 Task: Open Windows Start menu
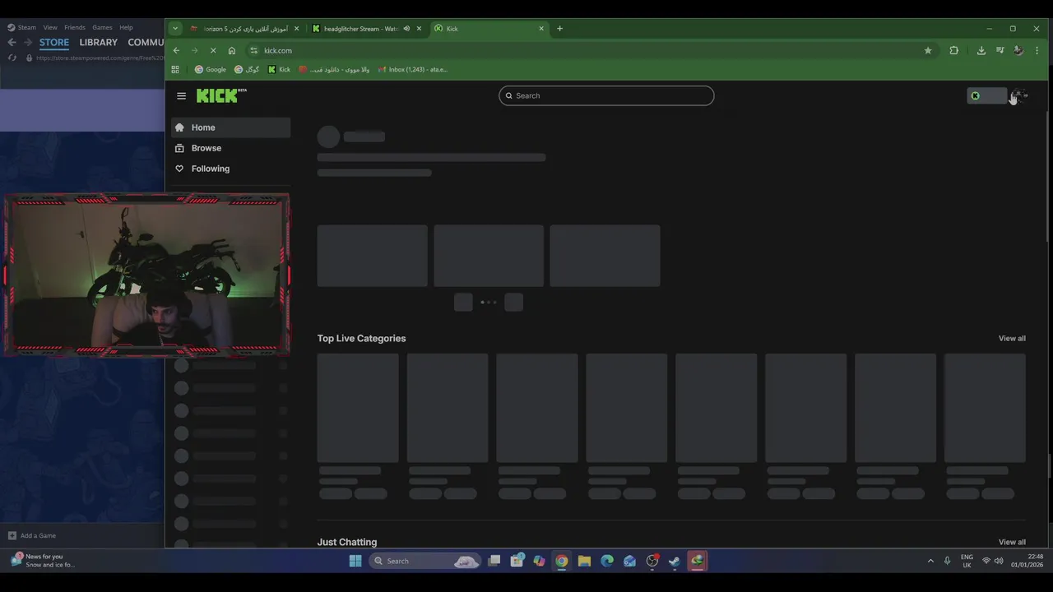[355, 561]
